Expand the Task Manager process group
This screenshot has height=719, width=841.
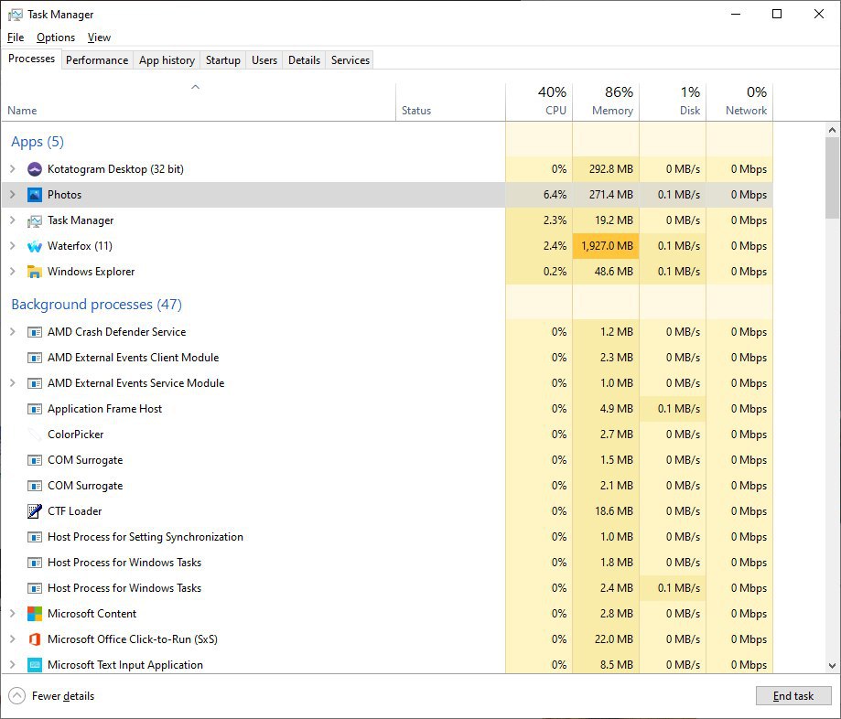coord(12,220)
